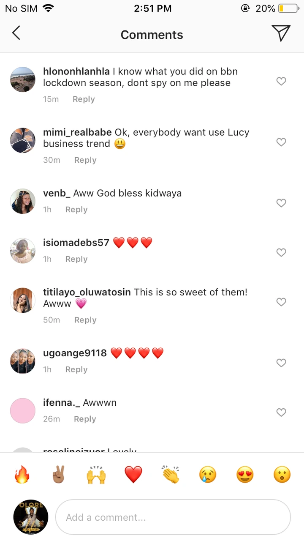Insert the peace hand emoji reaction
The image size is (304, 541).
(x=59, y=475)
